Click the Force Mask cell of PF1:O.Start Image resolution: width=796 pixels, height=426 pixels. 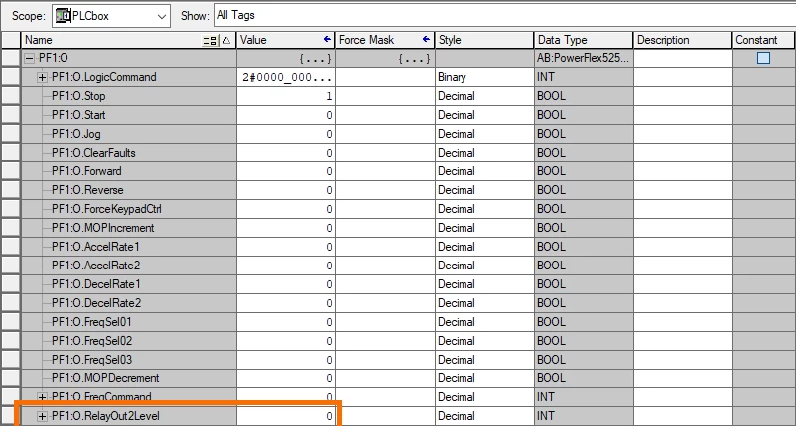[385, 115]
